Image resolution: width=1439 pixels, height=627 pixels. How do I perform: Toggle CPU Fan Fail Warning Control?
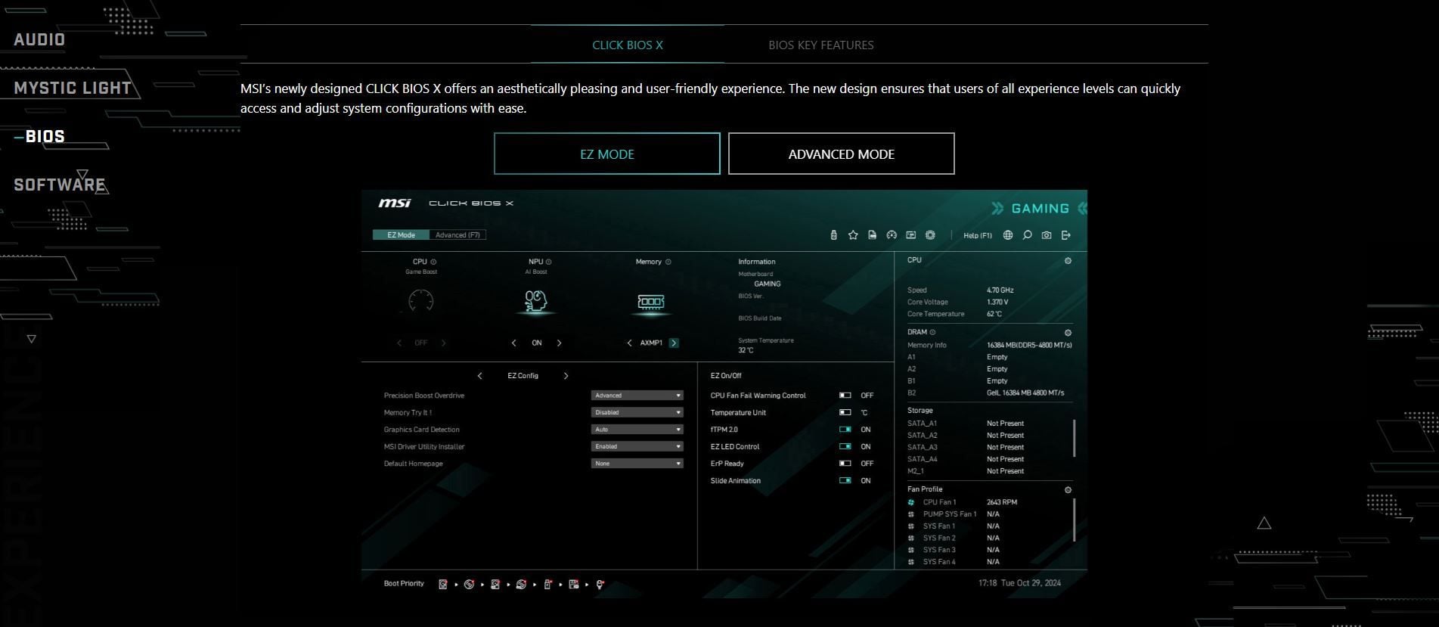[845, 396]
